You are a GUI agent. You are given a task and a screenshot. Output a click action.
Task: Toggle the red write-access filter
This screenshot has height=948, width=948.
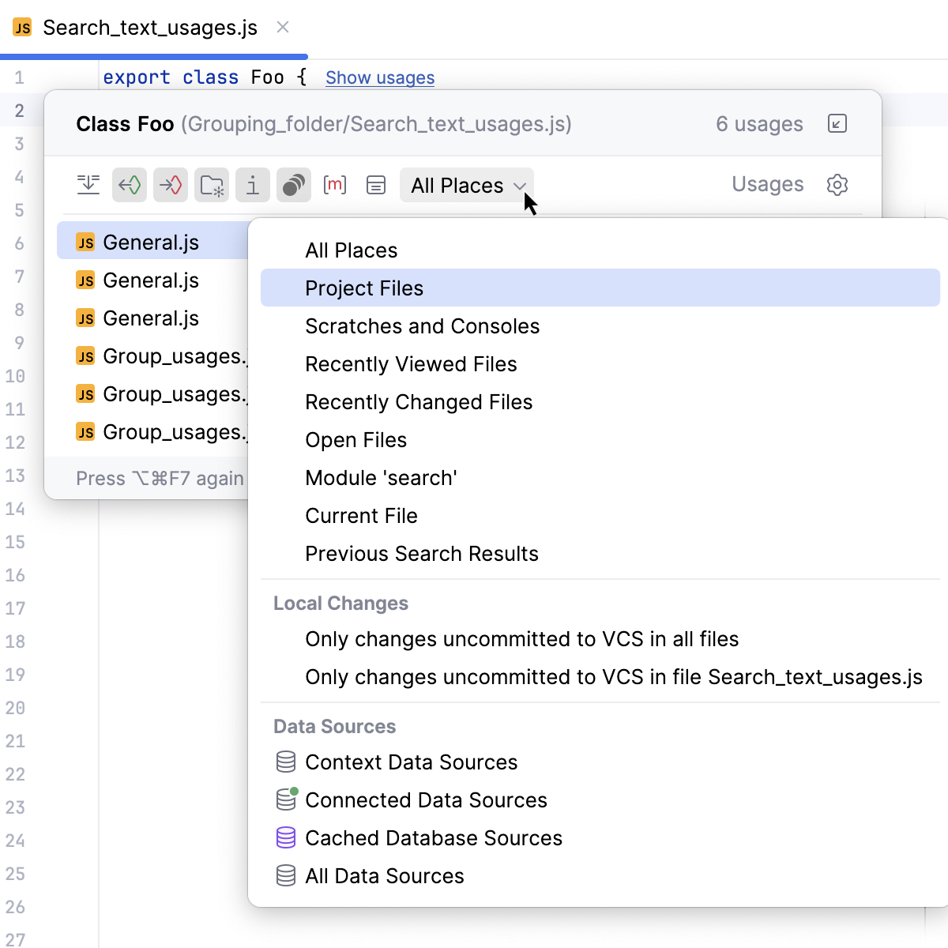(x=171, y=185)
